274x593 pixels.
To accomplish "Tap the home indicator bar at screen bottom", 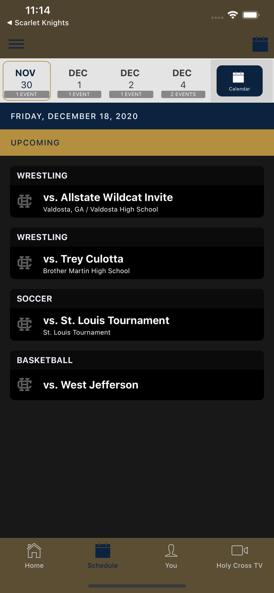I will click(x=137, y=586).
